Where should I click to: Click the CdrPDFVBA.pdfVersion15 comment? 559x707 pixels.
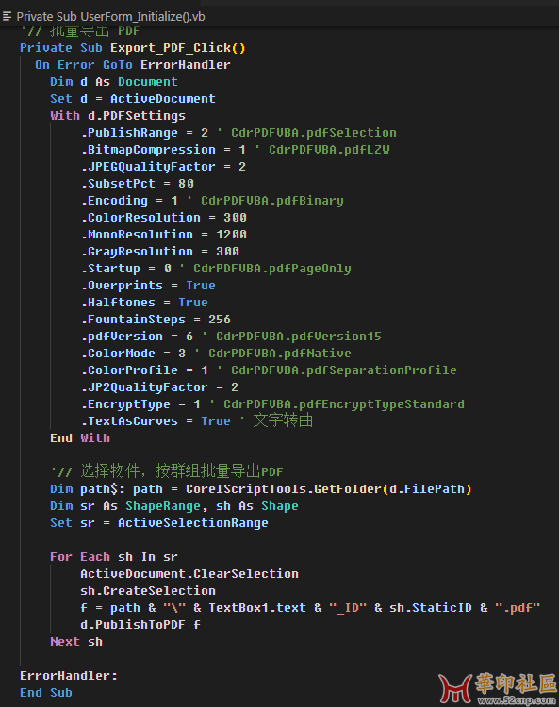point(299,337)
